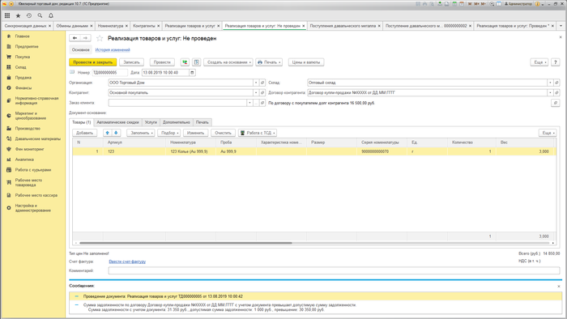Open the date calendar picker

coord(193,73)
